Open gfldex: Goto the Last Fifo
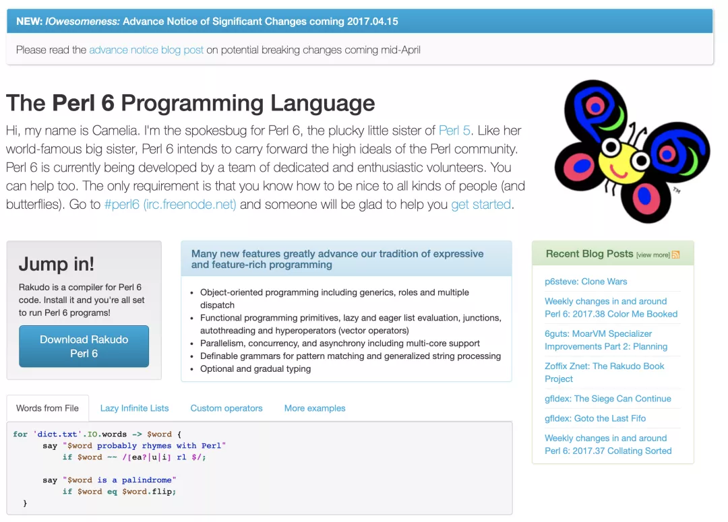The width and height of the screenshot is (728, 522). 595,418
